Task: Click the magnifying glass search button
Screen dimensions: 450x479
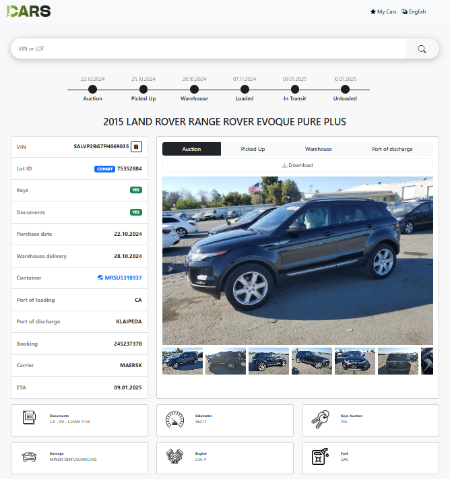Action: coord(422,49)
